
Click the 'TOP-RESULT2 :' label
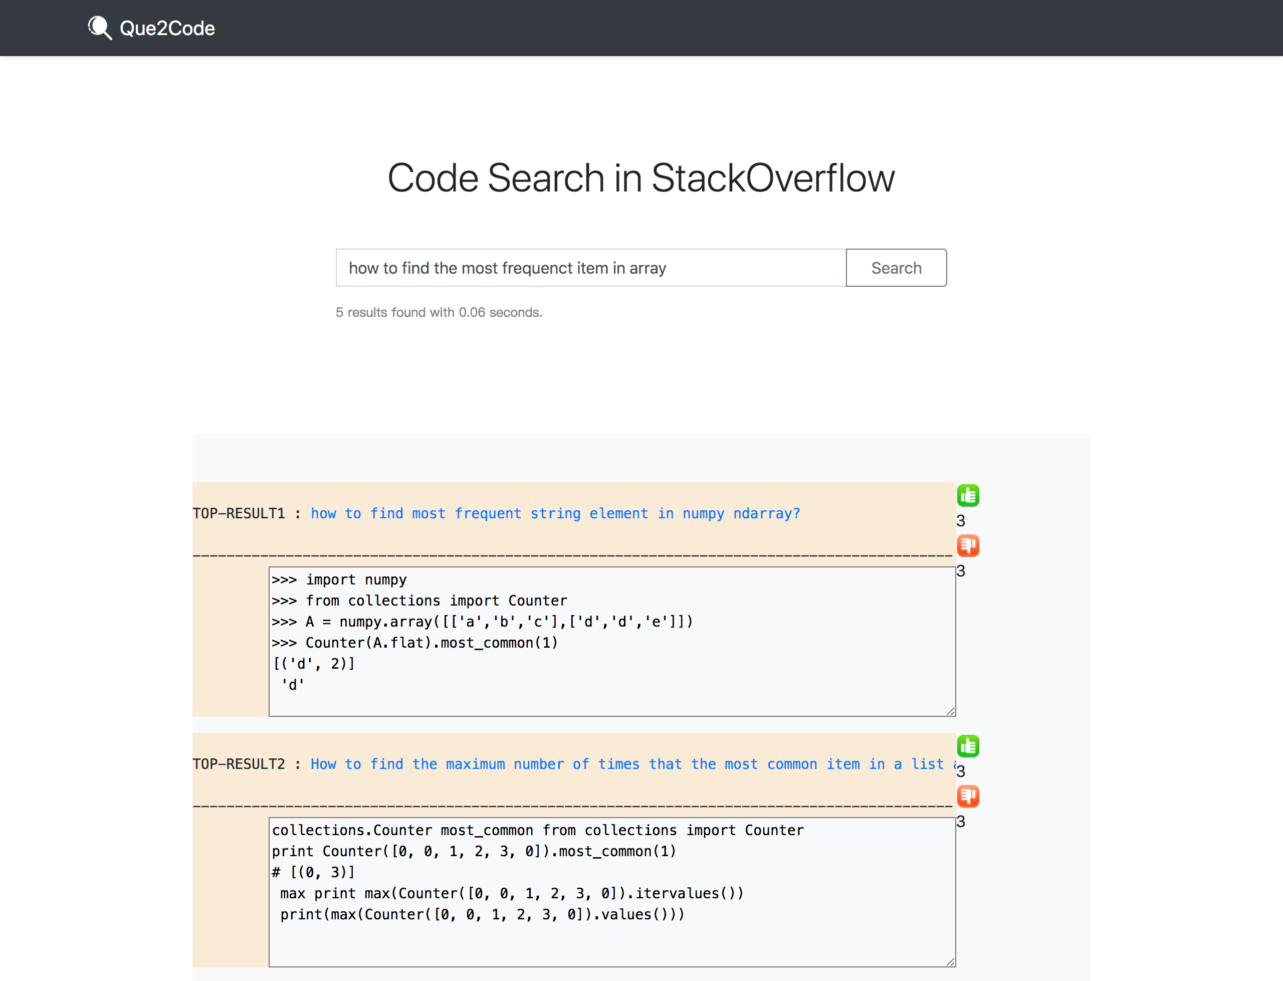tap(247, 764)
